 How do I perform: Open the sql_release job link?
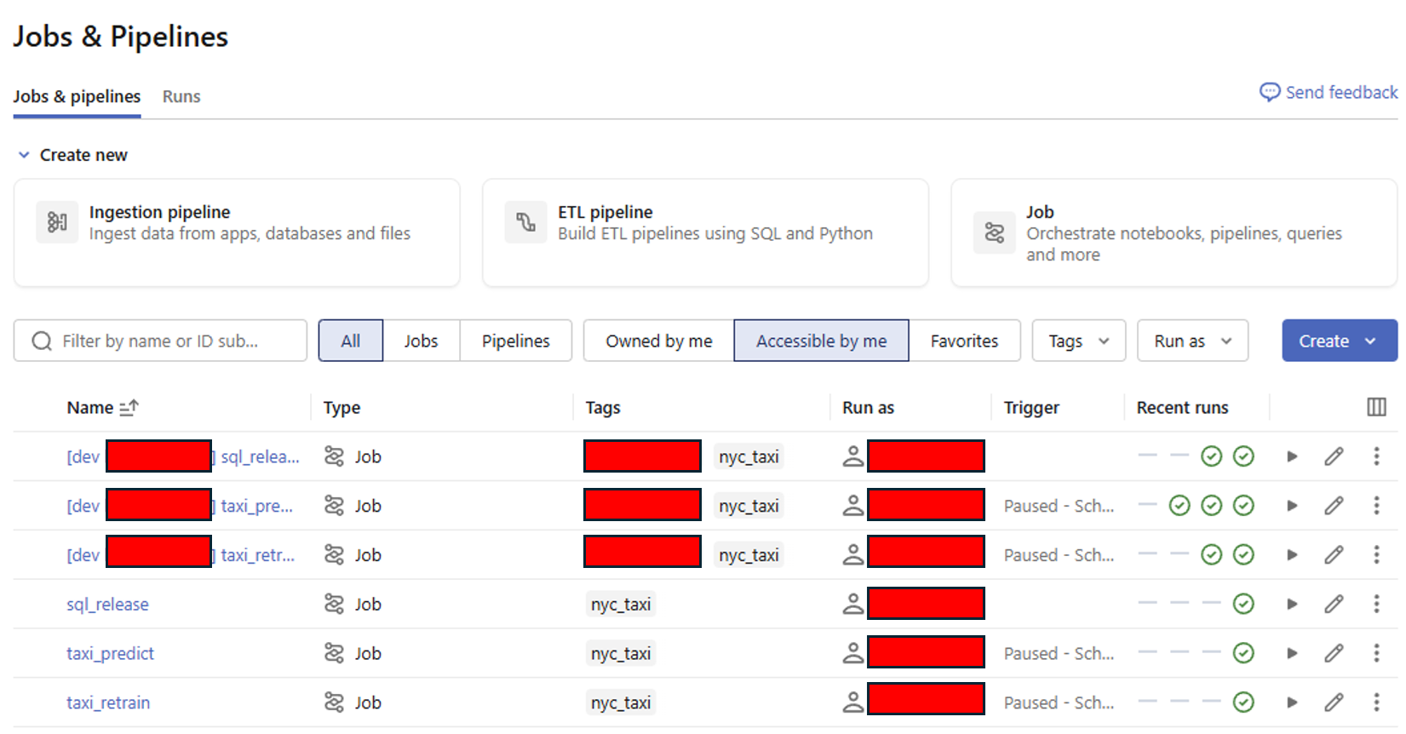click(108, 605)
